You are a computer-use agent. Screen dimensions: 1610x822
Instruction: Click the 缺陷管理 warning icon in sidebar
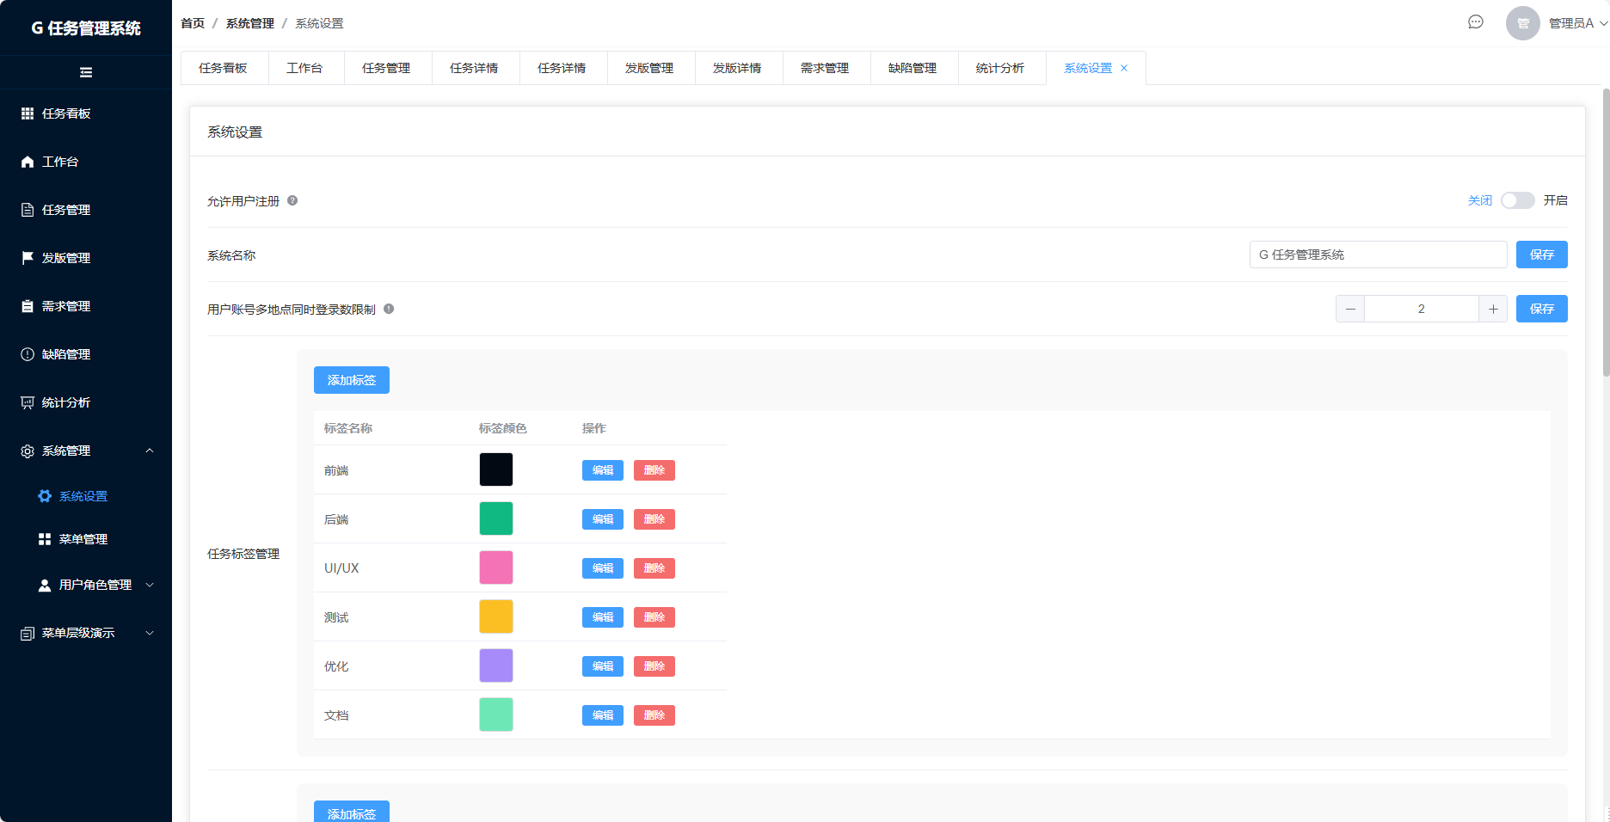[x=28, y=354]
